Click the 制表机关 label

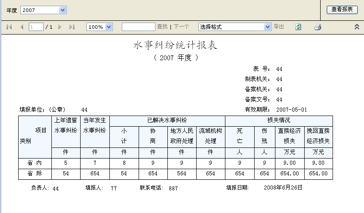point(257,79)
